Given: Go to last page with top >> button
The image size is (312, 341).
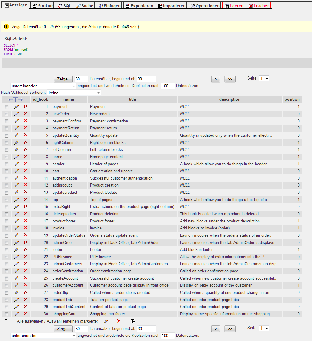Looking at the screenshot, I should click(x=230, y=79).
